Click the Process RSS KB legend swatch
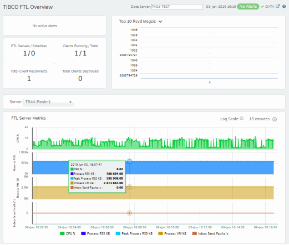This screenshot has height=245, width=289. coord(83,233)
